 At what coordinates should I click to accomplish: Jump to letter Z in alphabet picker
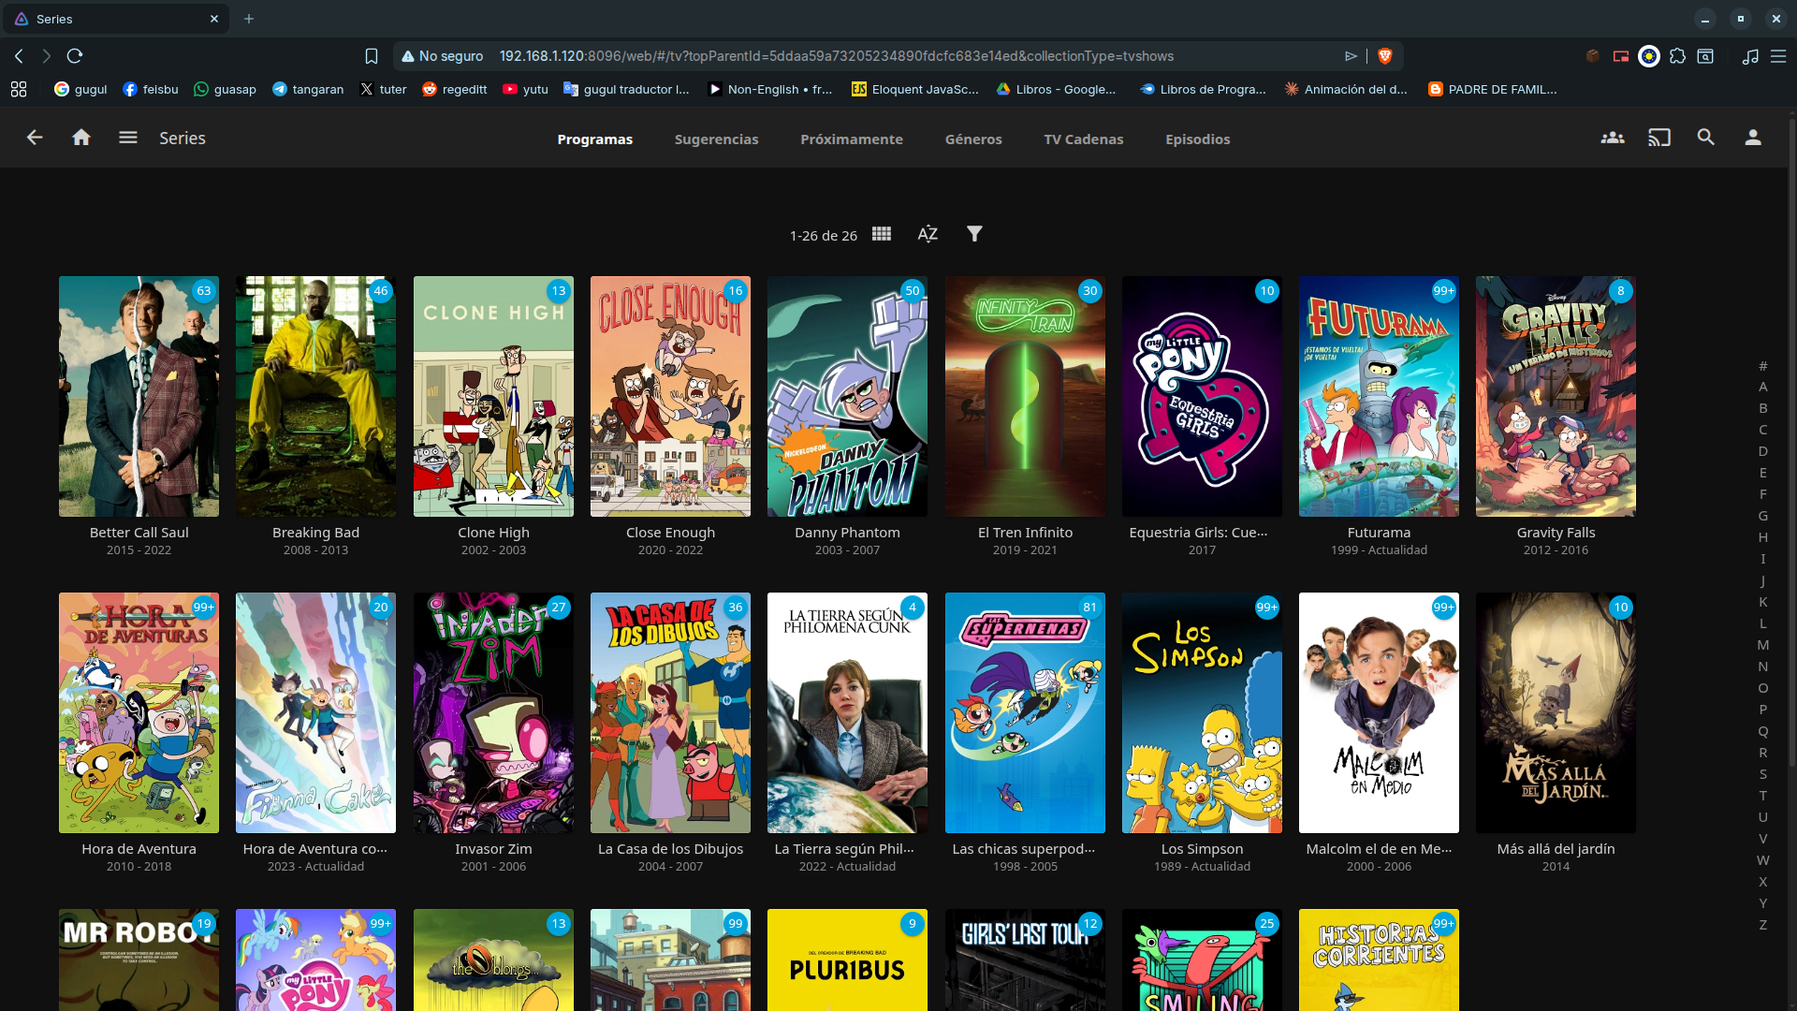1762,924
